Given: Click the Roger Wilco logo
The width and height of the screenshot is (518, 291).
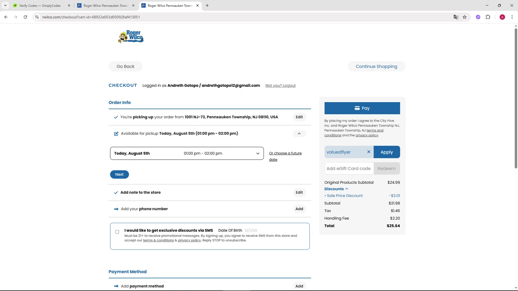Looking at the screenshot, I should click(131, 37).
